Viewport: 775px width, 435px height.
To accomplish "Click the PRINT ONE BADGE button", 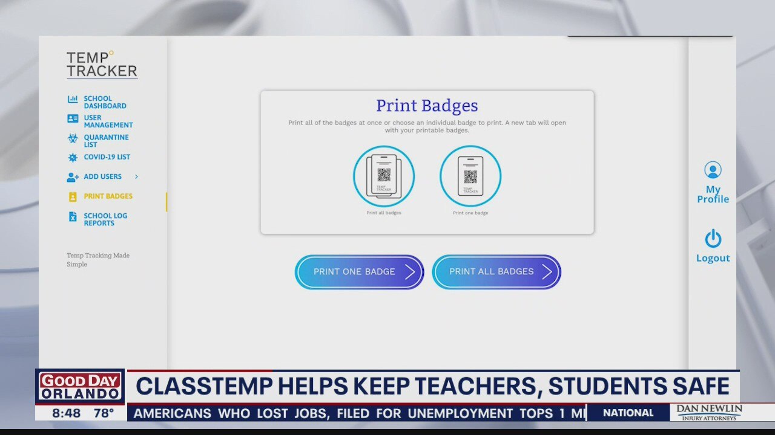I will tap(360, 272).
